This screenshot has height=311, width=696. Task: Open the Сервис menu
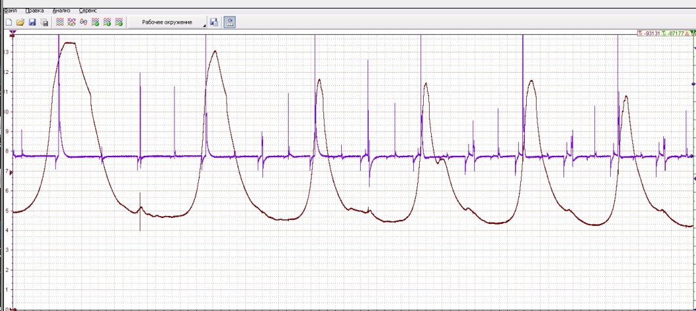(x=88, y=10)
